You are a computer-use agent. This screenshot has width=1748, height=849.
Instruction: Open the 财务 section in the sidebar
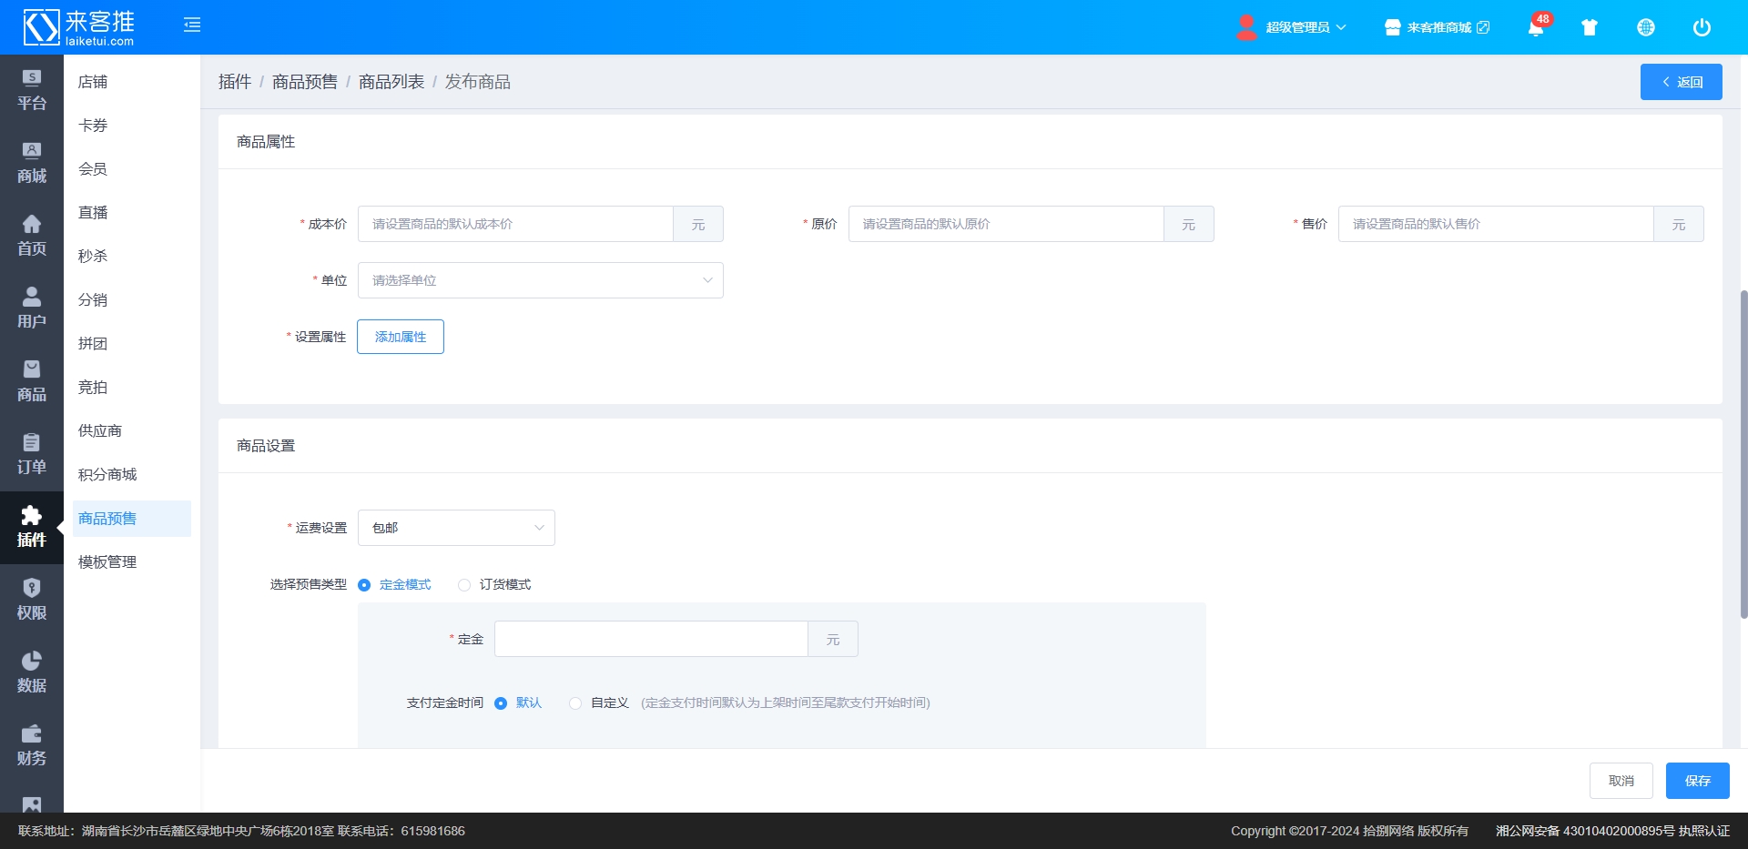[32, 745]
